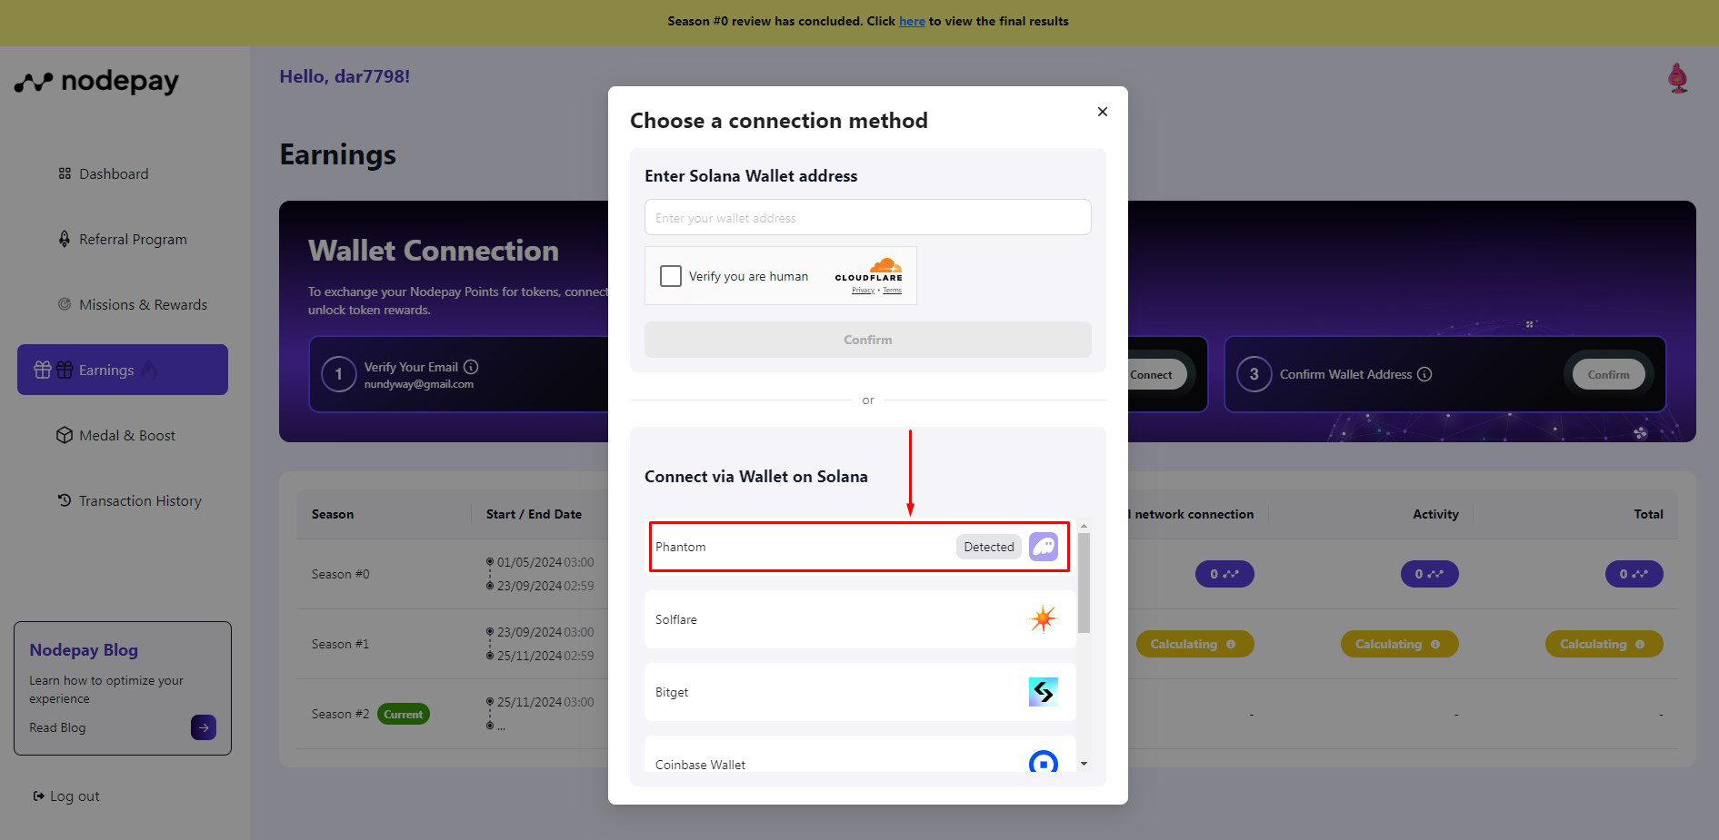Go to Missions & Rewards
This screenshot has height=840, width=1719.
[x=143, y=304]
